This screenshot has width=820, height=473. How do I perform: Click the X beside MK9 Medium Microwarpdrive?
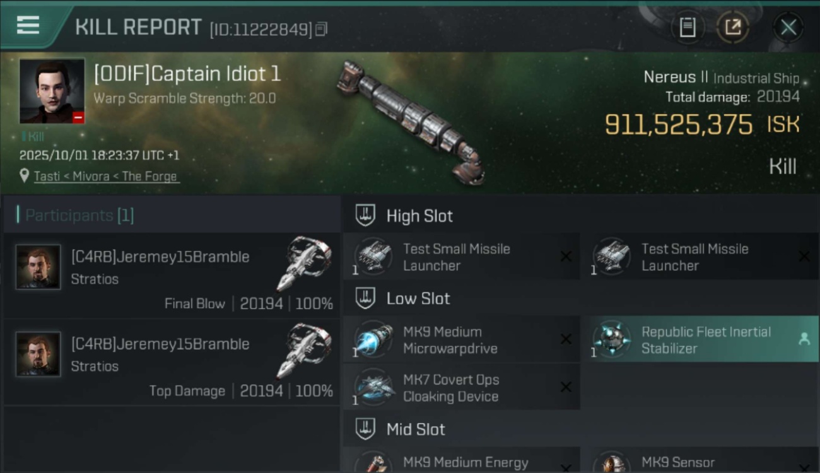tap(566, 339)
